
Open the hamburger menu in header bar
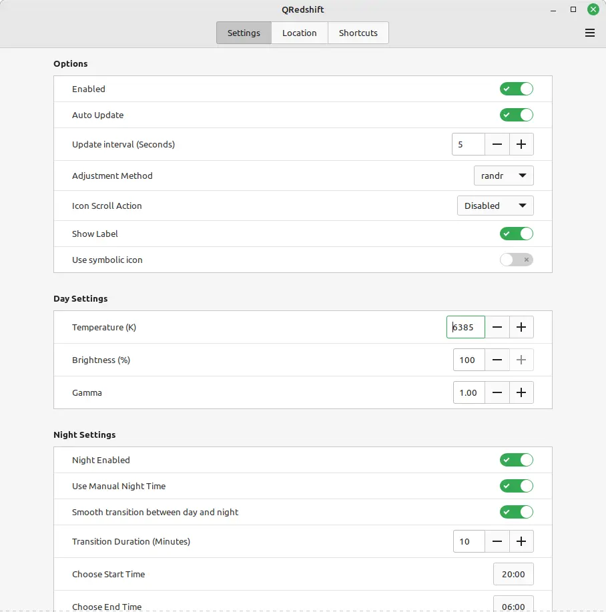(589, 33)
